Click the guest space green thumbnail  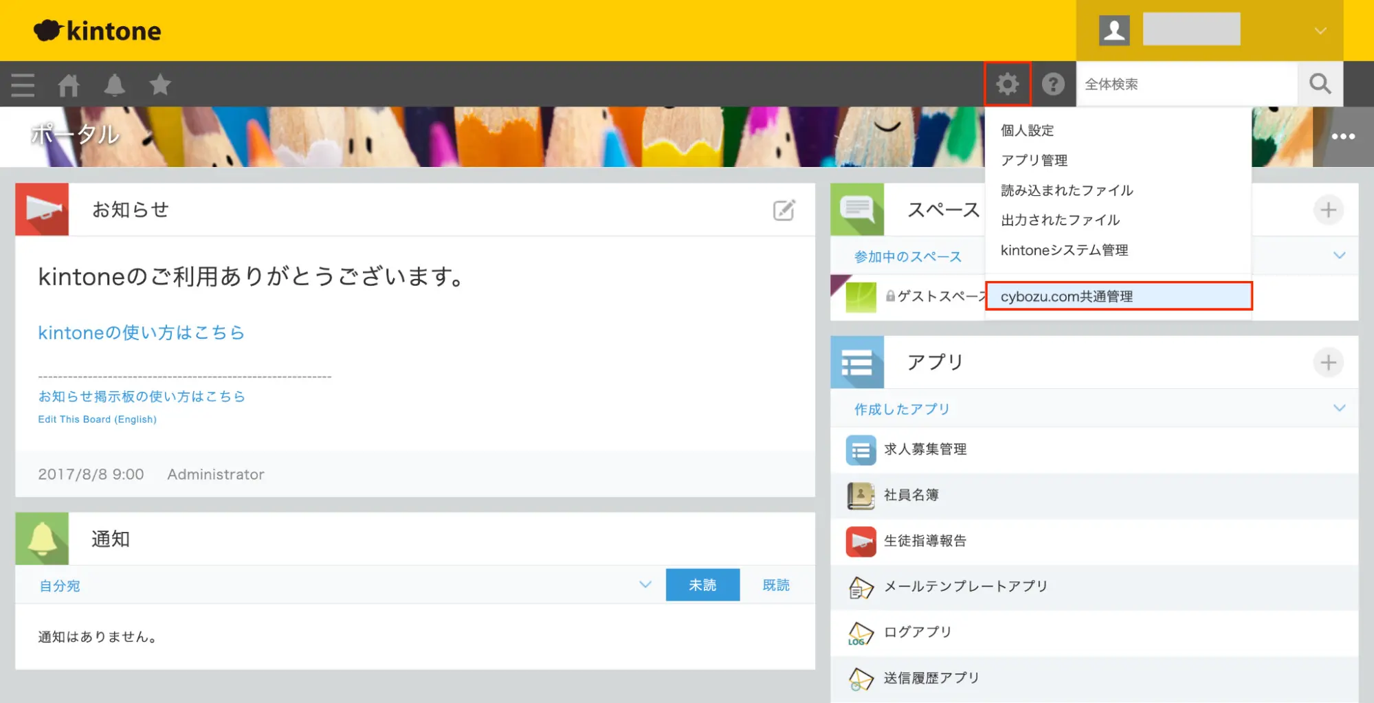point(861,297)
